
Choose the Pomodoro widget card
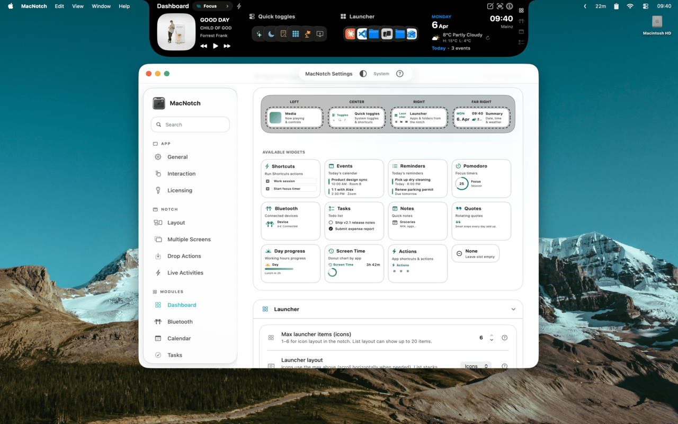[481, 179]
